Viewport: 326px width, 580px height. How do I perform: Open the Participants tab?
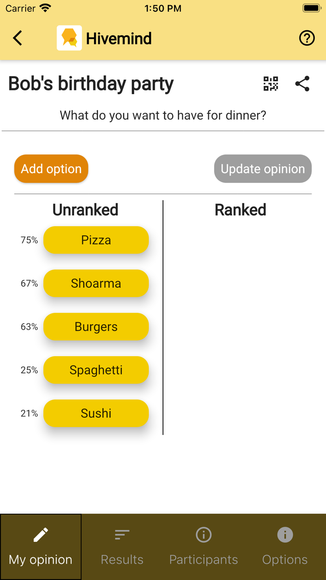point(204,547)
